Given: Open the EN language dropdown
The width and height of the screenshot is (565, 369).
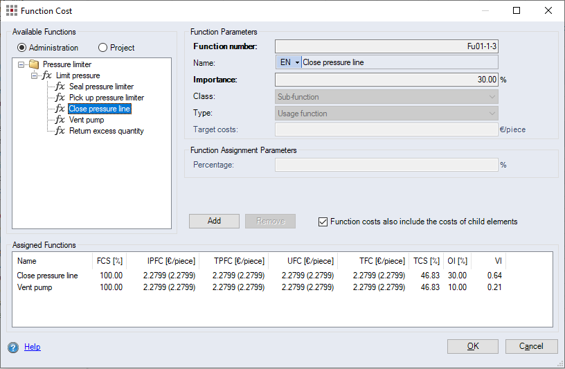Looking at the screenshot, I should pyautogui.click(x=289, y=62).
